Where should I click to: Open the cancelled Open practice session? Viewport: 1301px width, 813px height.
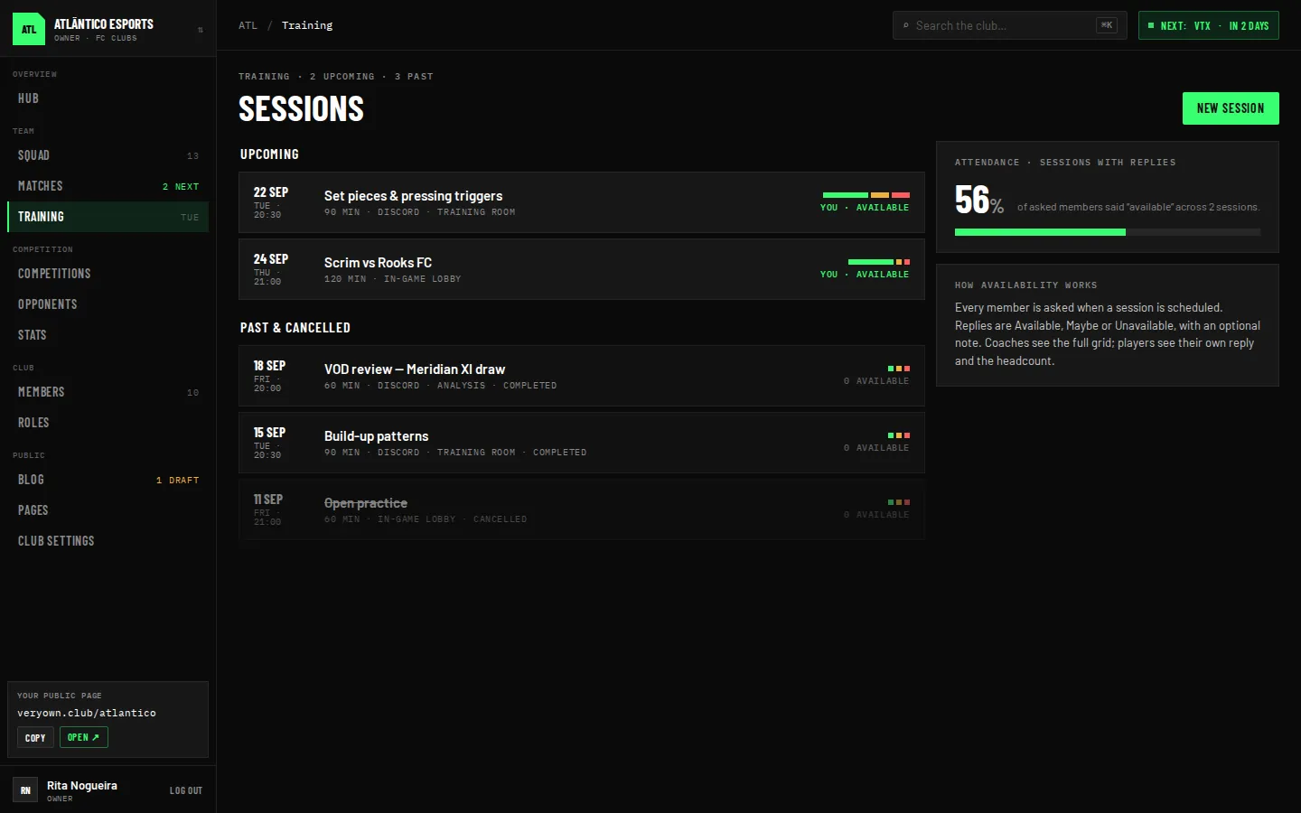coord(582,509)
